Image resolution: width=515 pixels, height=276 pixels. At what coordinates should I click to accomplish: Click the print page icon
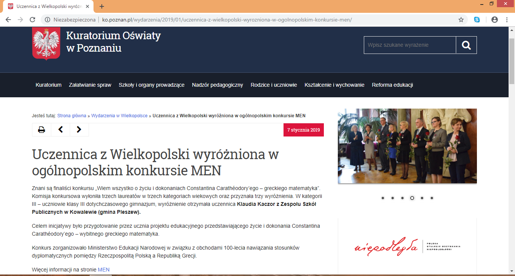[x=41, y=130]
